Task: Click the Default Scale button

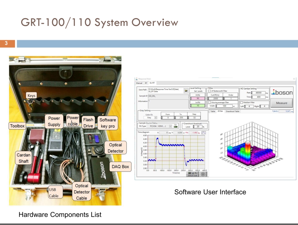Action: pyautogui.click(x=192, y=176)
